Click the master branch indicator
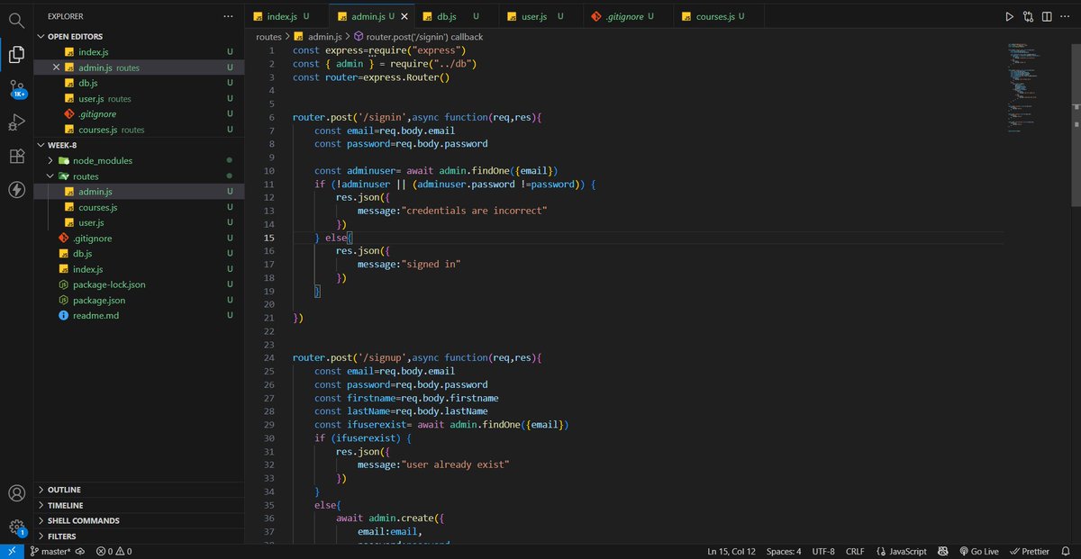 (50, 551)
